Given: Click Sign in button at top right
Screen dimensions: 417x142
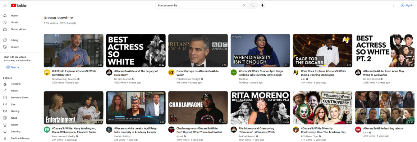Looking at the screenshot, I should (x=407, y=5).
